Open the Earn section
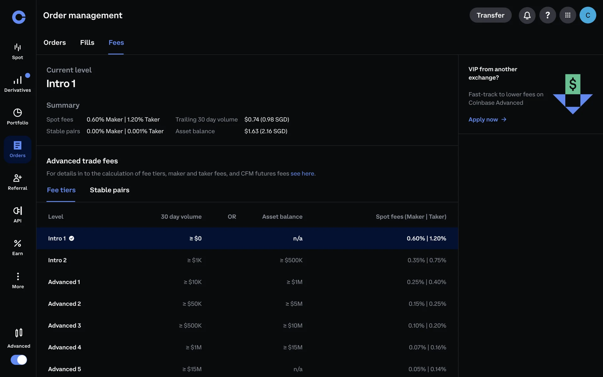The image size is (603, 377). pyautogui.click(x=18, y=247)
